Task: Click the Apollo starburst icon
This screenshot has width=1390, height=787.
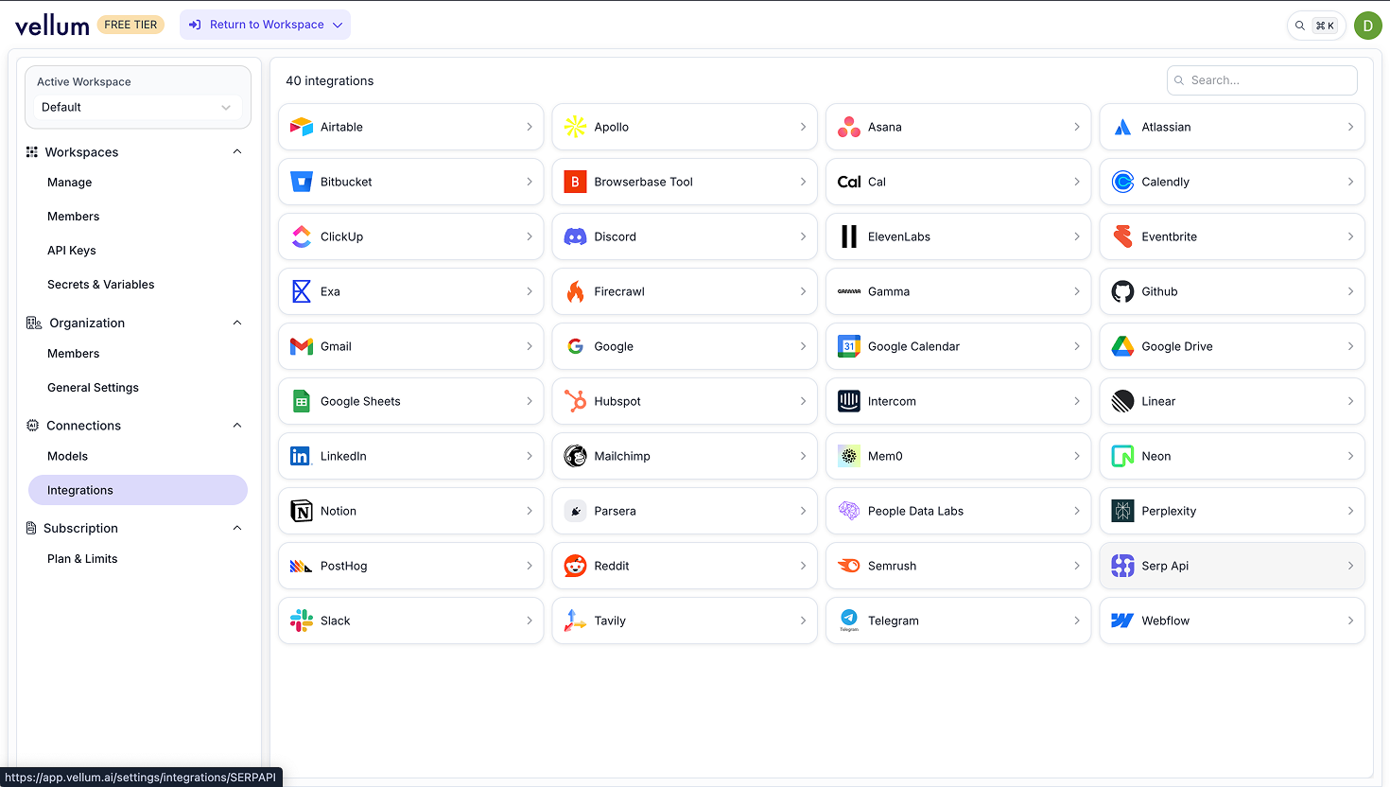Action: [x=575, y=127]
